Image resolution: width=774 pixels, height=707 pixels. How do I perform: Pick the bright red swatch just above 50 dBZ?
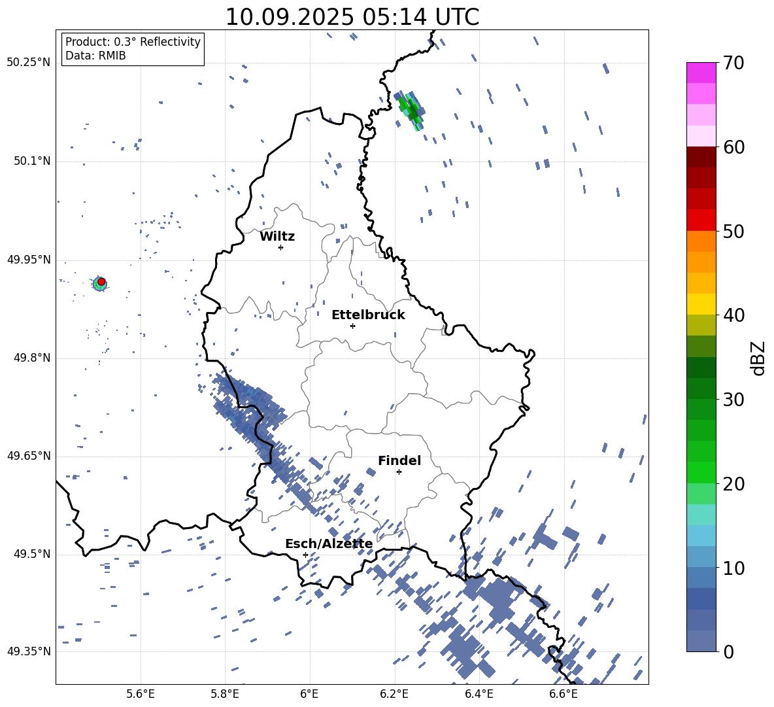tap(701, 220)
